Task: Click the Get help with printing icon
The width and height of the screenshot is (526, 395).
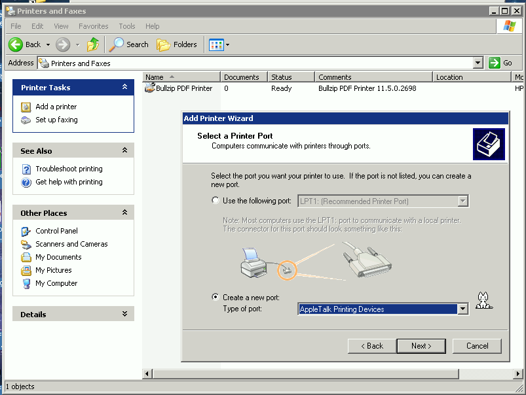Action: [25, 182]
